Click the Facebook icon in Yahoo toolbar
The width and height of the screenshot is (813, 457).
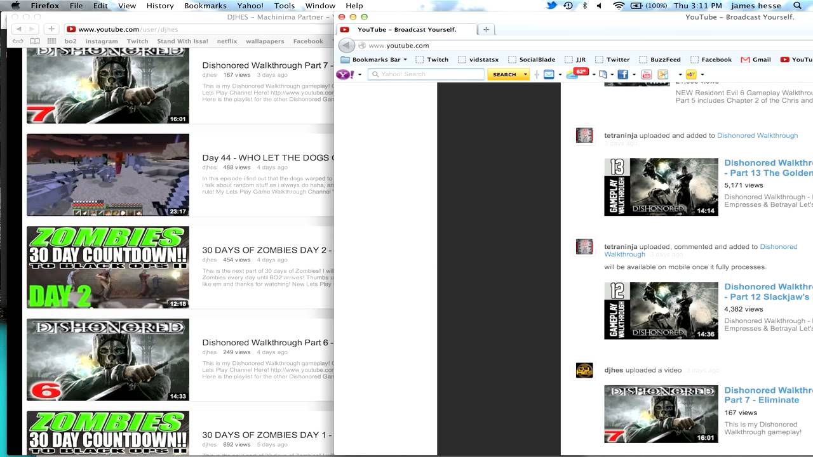[x=622, y=74]
